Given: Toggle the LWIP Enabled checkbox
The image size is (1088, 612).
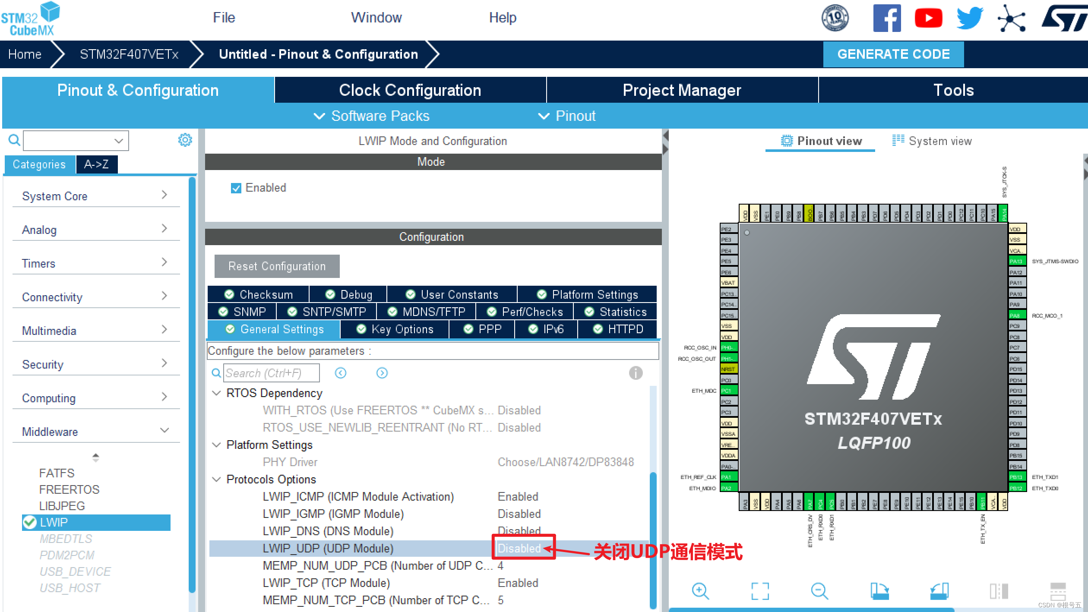Looking at the screenshot, I should coord(236,188).
